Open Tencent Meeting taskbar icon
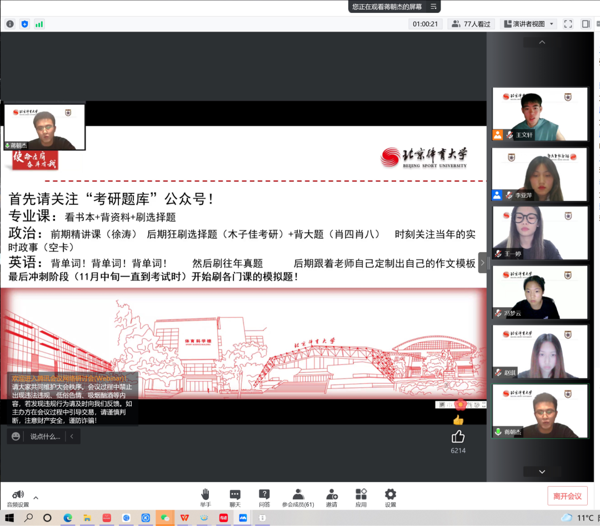 [x=243, y=518]
